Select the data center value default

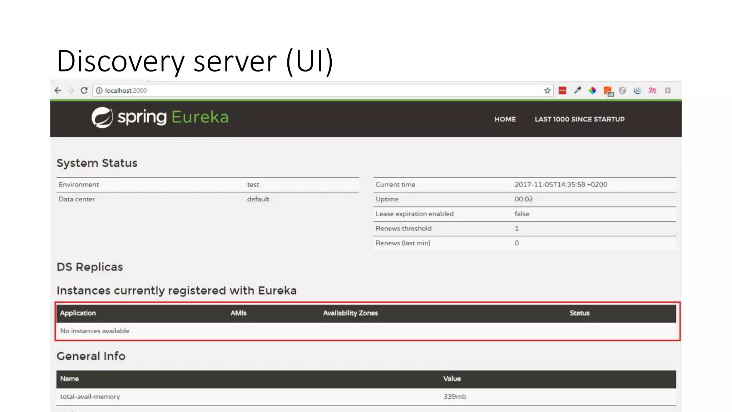pyautogui.click(x=258, y=199)
